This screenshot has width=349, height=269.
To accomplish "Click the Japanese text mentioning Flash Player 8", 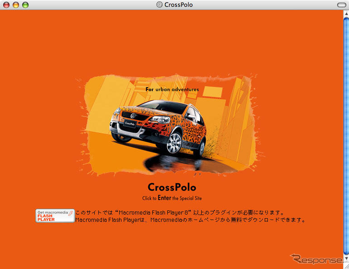I will (179, 213).
